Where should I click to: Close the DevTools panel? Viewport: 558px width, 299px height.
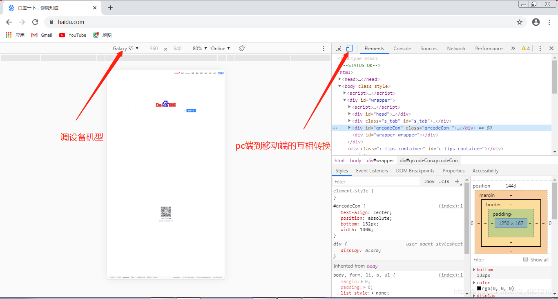coord(551,48)
